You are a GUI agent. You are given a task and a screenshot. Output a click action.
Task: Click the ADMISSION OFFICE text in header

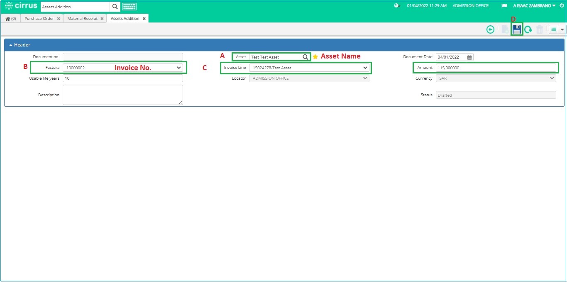coord(470,6)
